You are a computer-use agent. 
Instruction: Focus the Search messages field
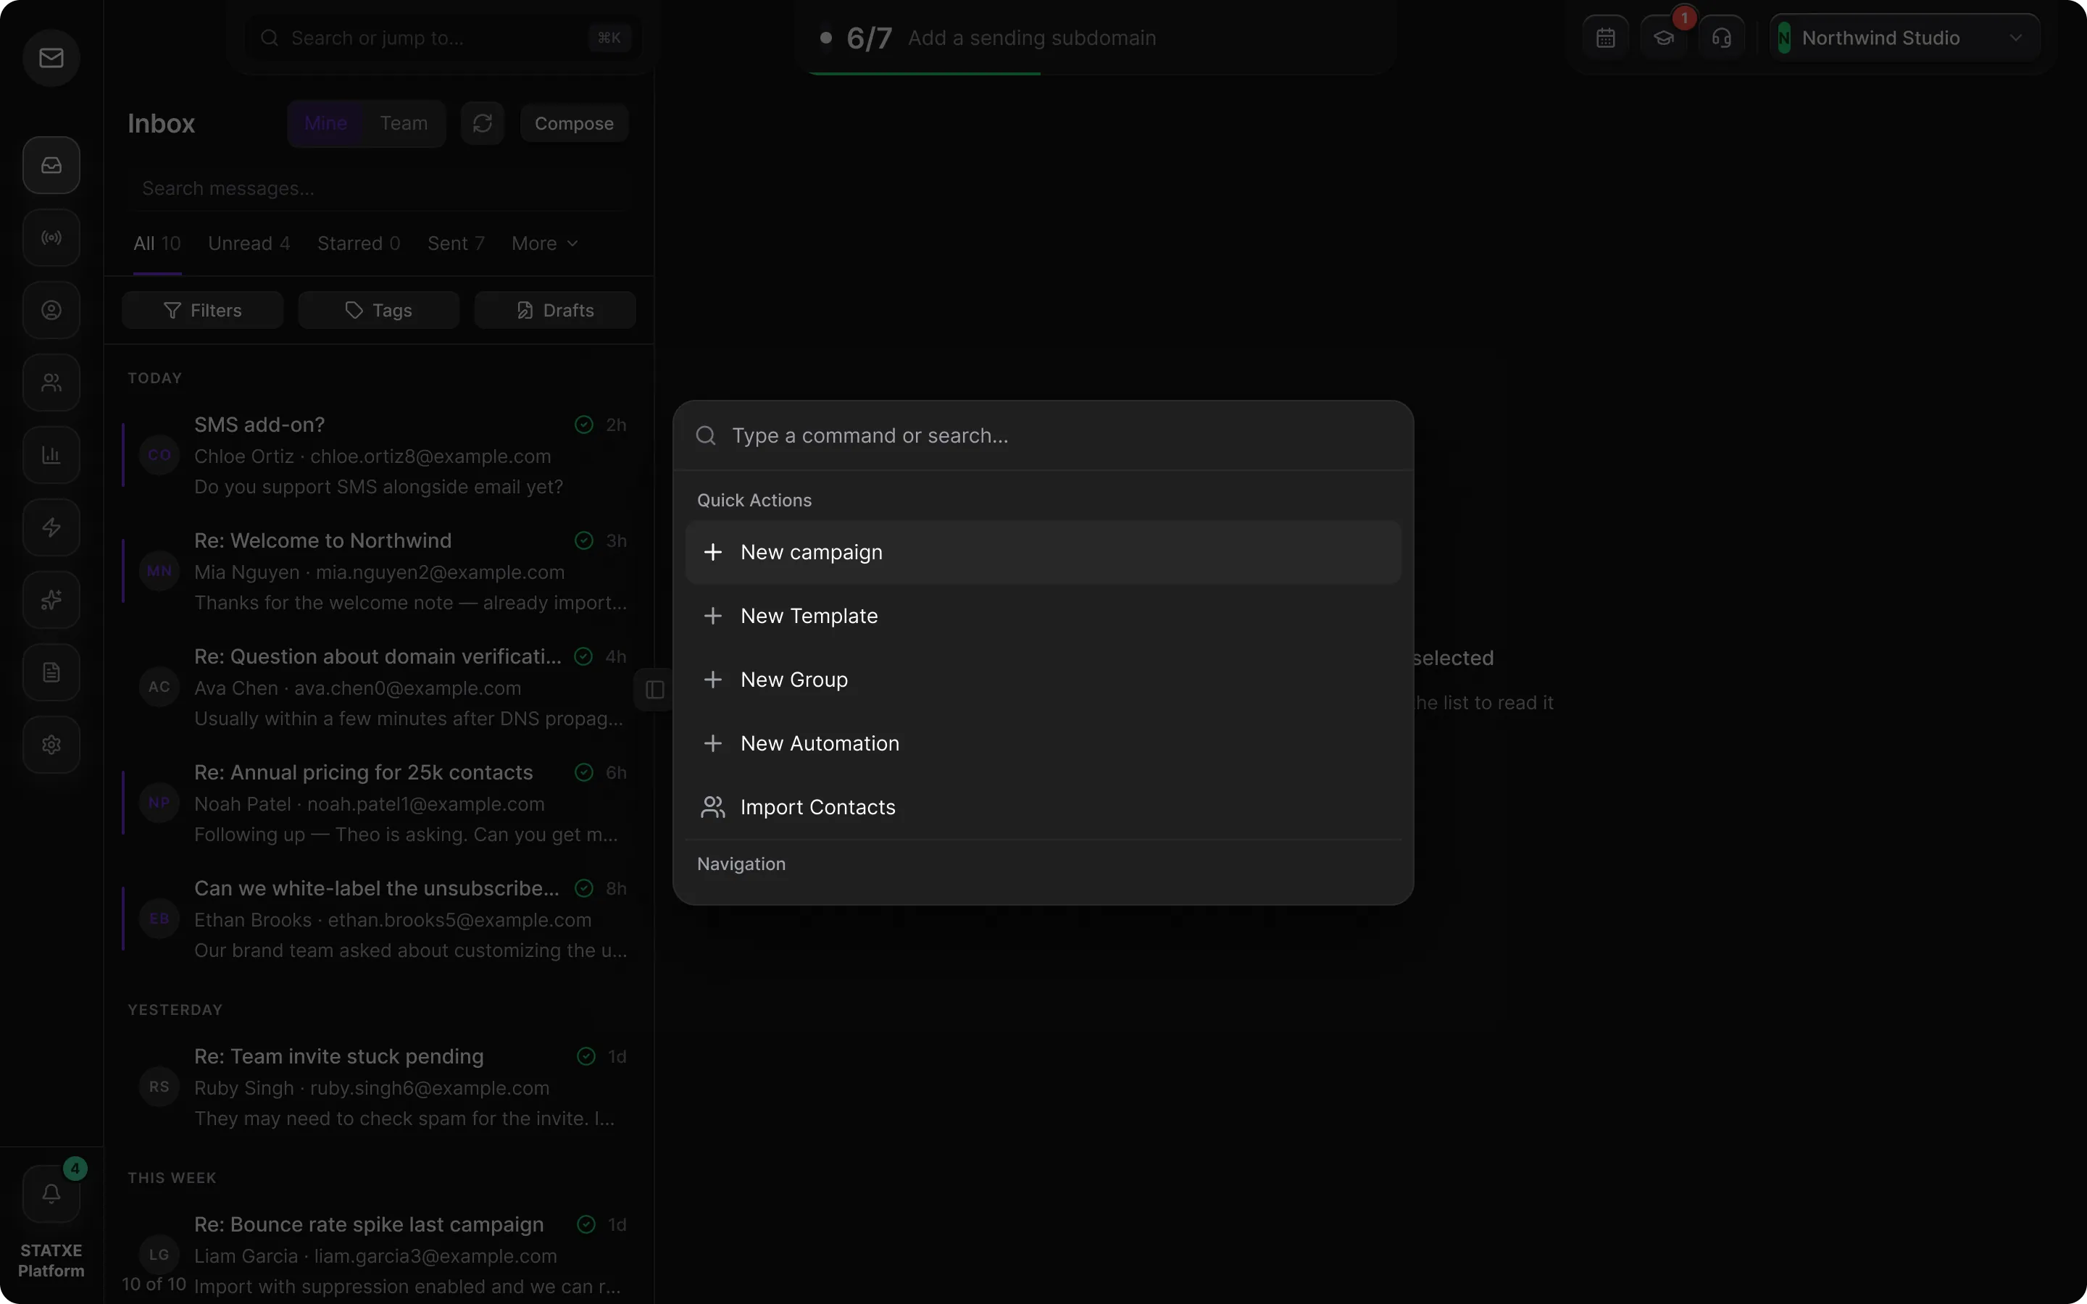tap(378, 188)
